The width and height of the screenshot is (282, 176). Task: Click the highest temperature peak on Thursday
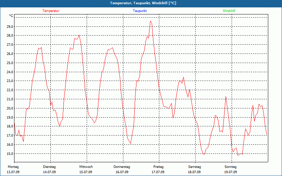point(151,21)
